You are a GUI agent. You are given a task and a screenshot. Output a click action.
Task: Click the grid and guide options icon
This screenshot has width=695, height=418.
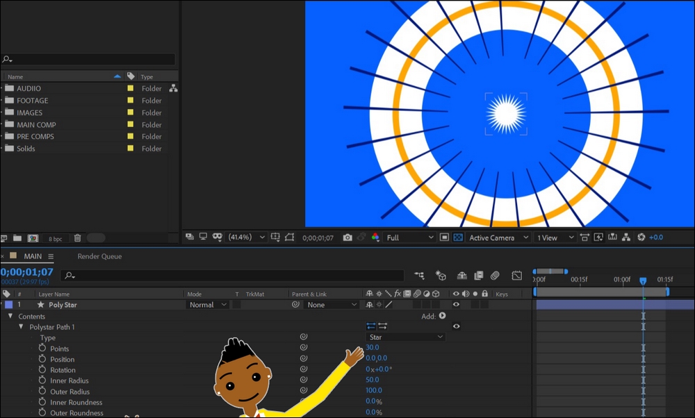pyautogui.click(x=275, y=237)
